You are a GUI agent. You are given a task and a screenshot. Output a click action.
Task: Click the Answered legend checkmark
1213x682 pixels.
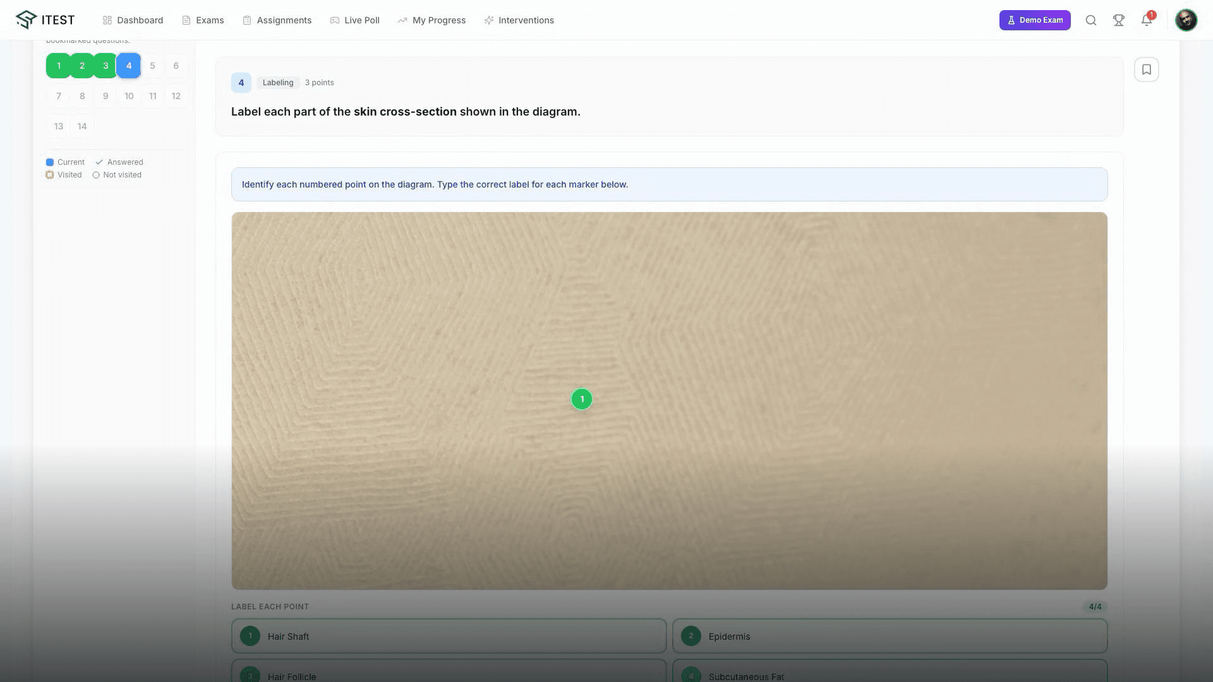pos(99,162)
